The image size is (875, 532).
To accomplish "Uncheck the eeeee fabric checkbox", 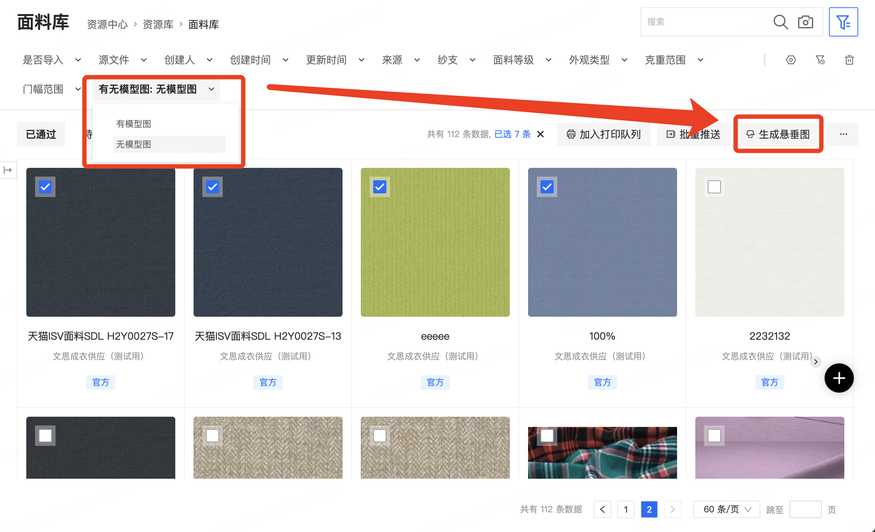I will pyautogui.click(x=379, y=187).
